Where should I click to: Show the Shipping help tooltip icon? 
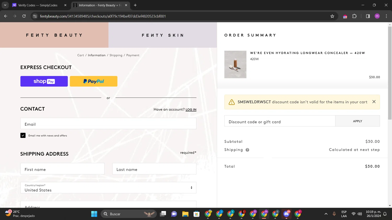coord(247,150)
